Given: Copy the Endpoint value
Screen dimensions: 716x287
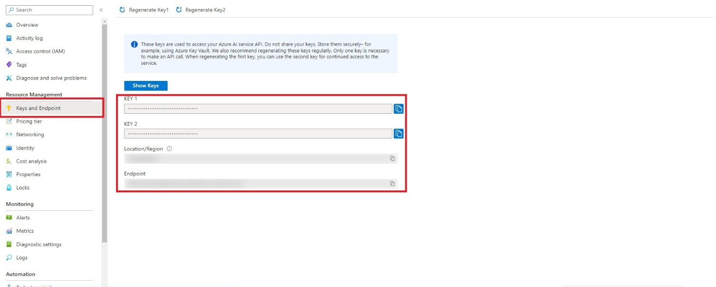Looking at the screenshot, I should coord(392,183).
